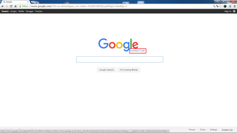237x133 pixels.
Task: Go to the browser home page
Action: tap(15, 6)
